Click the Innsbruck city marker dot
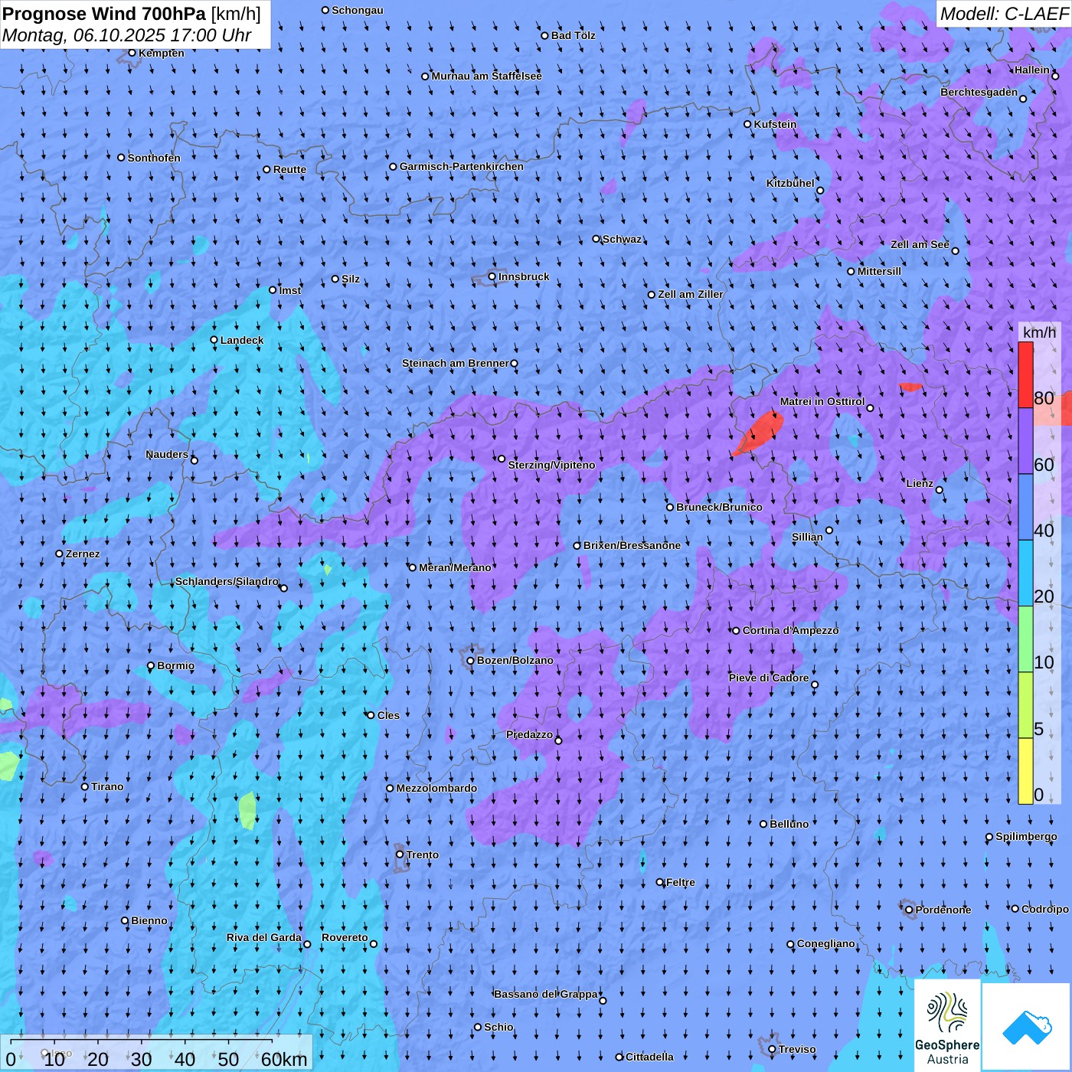Image resolution: width=1072 pixels, height=1072 pixels. (492, 277)
